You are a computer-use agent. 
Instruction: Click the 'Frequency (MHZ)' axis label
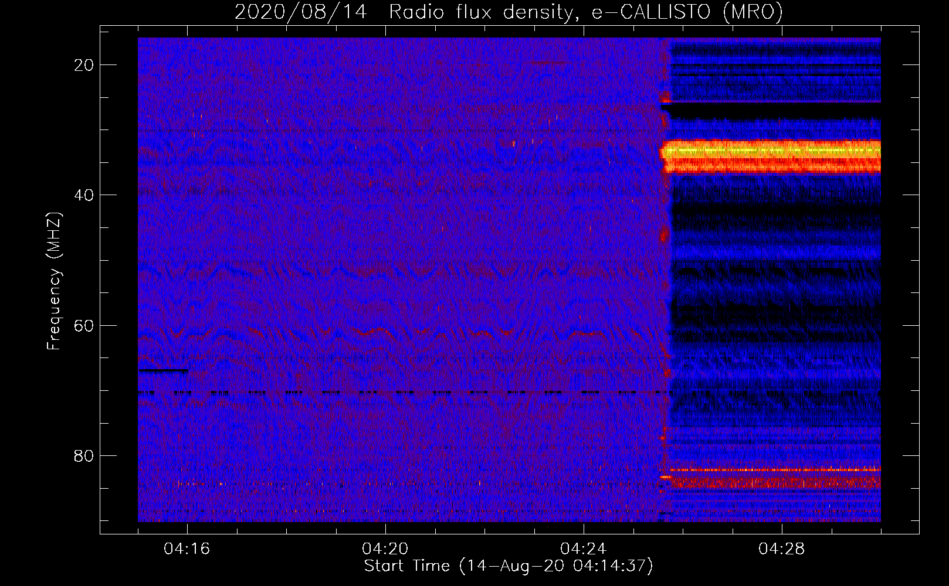coord(55,281)
